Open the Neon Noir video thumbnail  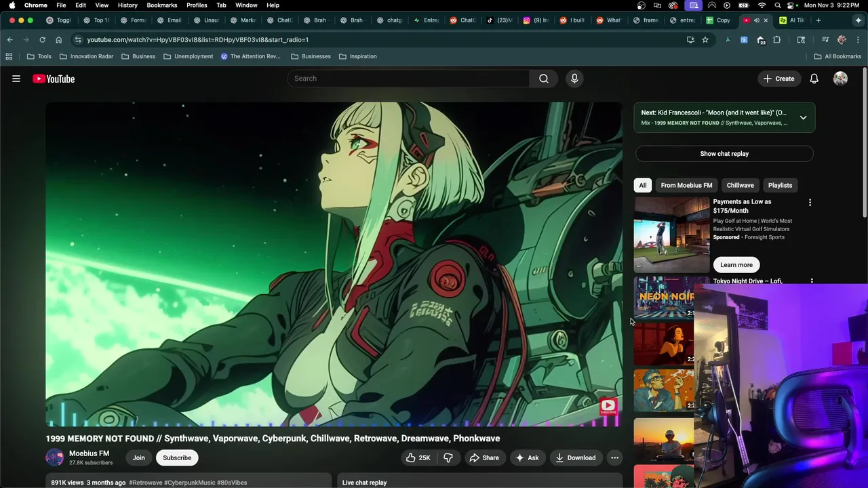click(x=664, y=297)
